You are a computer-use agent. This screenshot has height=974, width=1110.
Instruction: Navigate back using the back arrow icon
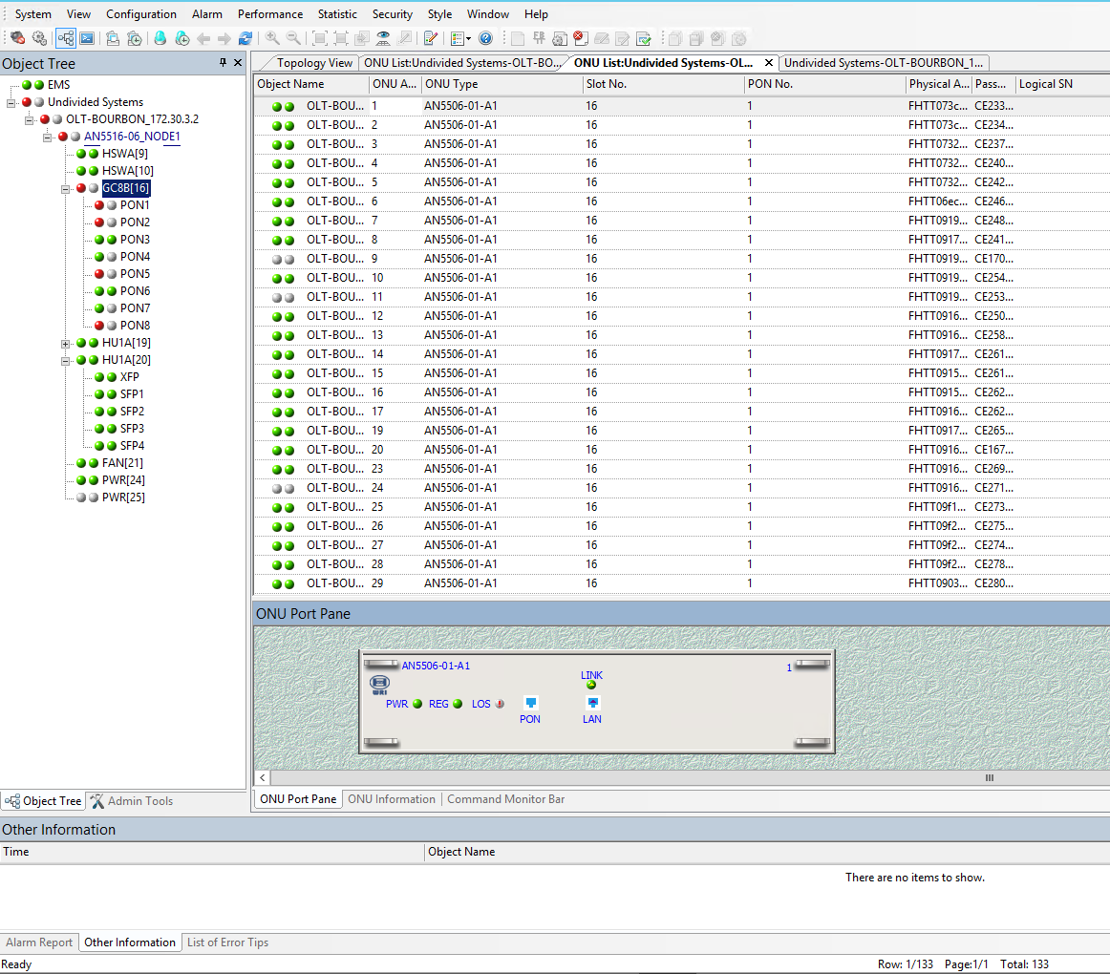203,38
